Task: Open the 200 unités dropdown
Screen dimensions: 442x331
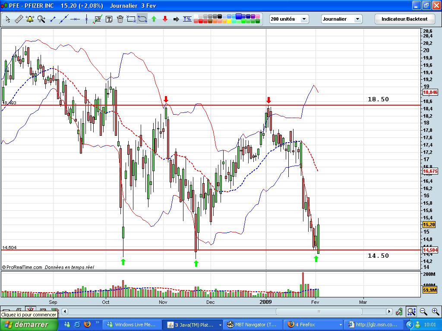Action: (x=289, y=19)
